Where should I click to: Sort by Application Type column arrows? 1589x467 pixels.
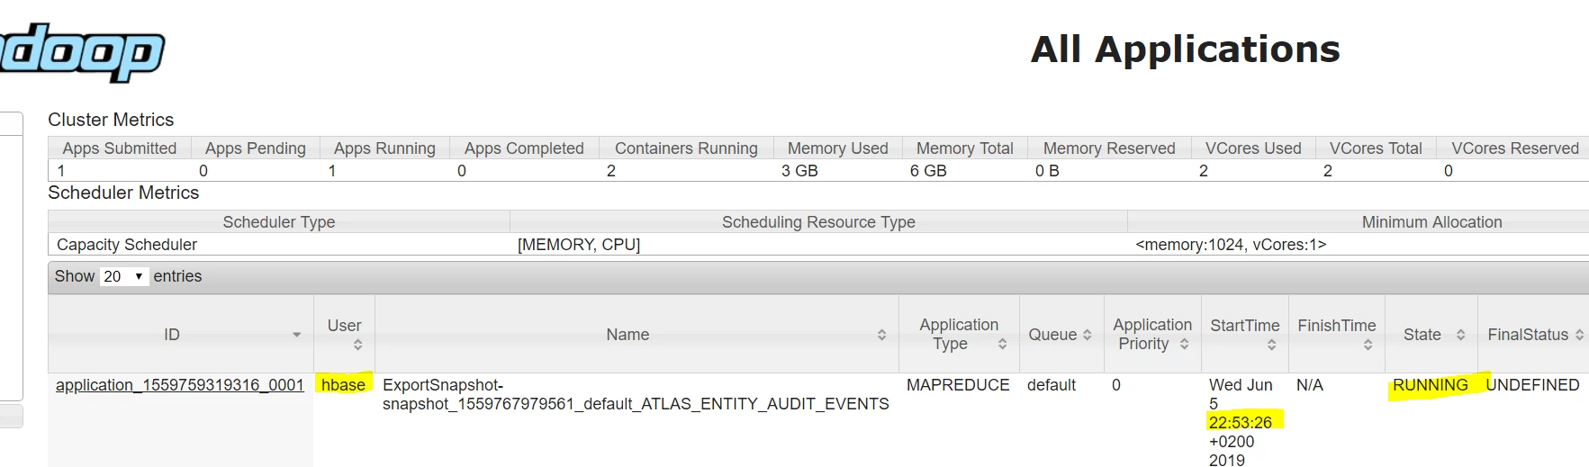[1002, 344]
